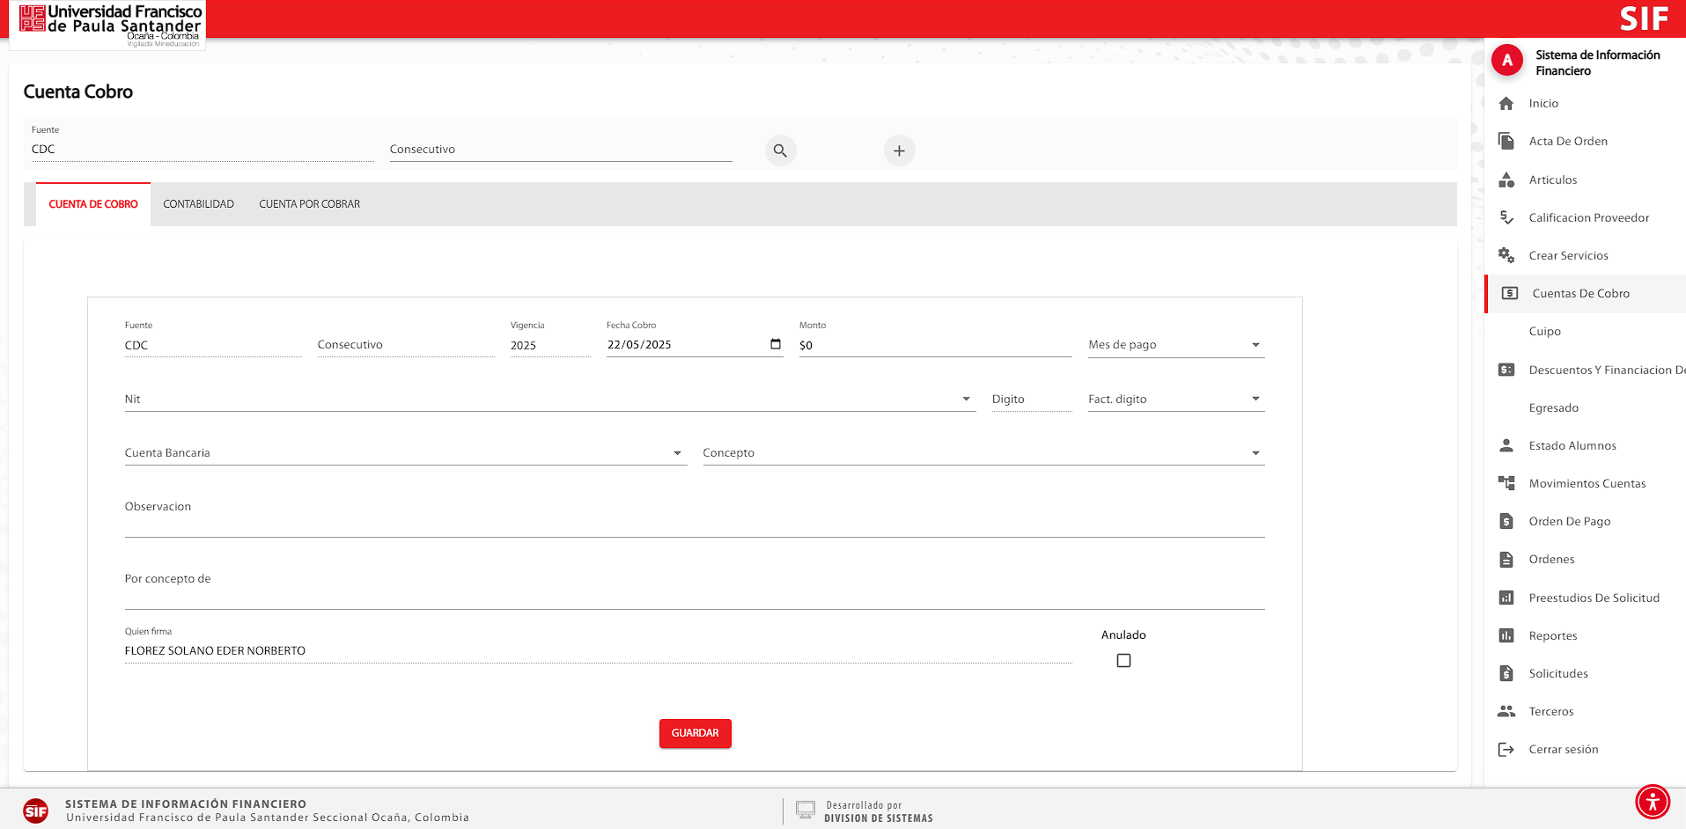The width and height of the screenshot is (1686, 829).
Task: Switch to the Cuenta de Cobro tab
Action: pos(93,204)
